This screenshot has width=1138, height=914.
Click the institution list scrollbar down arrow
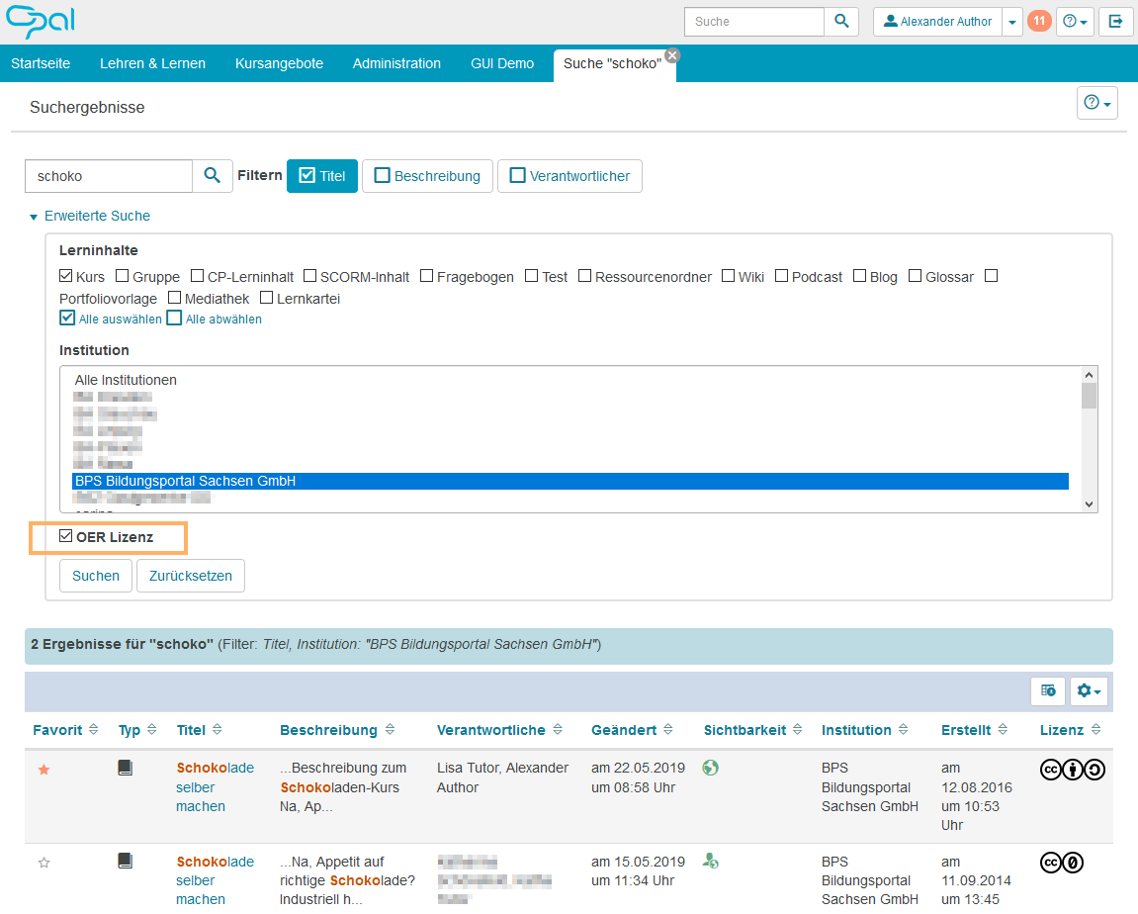coord(1090,503)
